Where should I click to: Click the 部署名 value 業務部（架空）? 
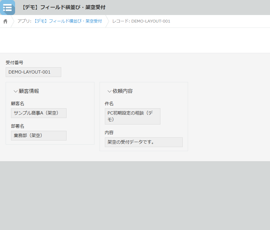(x=39, y=135)
